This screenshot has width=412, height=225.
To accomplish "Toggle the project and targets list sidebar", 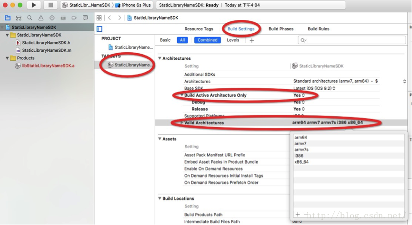I will [x=100, y=29].
